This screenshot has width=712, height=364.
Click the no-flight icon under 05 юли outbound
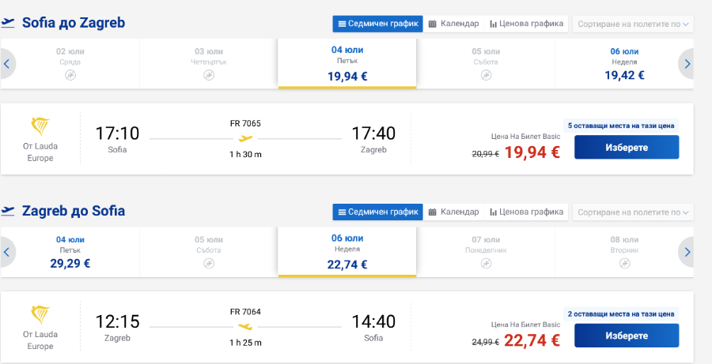coord(486,75)
